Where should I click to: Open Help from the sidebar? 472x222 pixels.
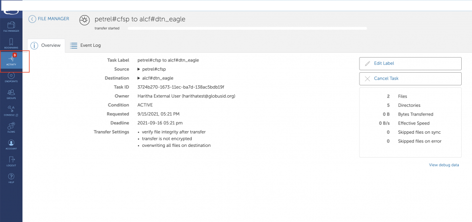coord(11,178)
